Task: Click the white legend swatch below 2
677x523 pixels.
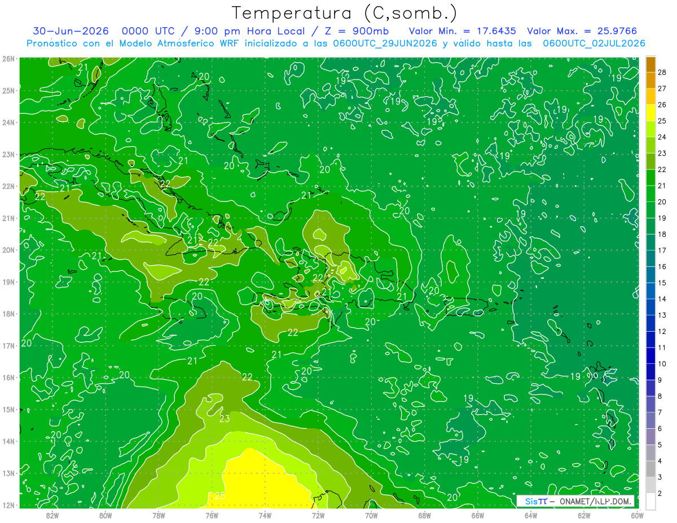Action: [650, 501]
